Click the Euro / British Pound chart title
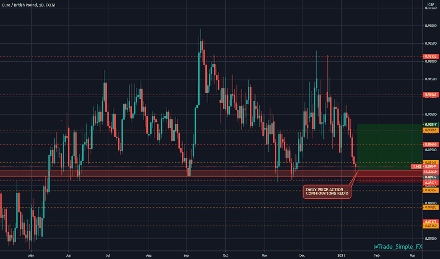The image size is (440, 259). tap(28, 5)
